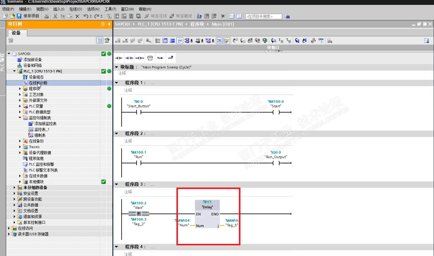Click the 转至在线 button
Viewport: 434px width, 256px height.
pos(156,16)
